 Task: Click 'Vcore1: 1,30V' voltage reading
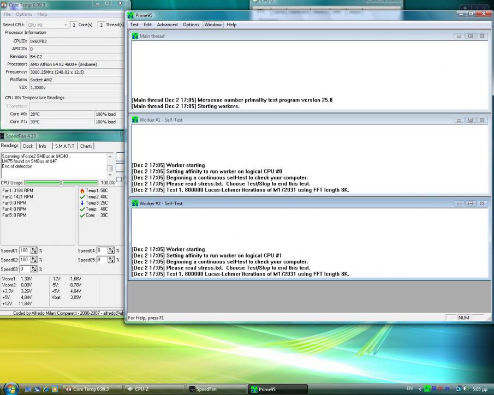[17, 279]
